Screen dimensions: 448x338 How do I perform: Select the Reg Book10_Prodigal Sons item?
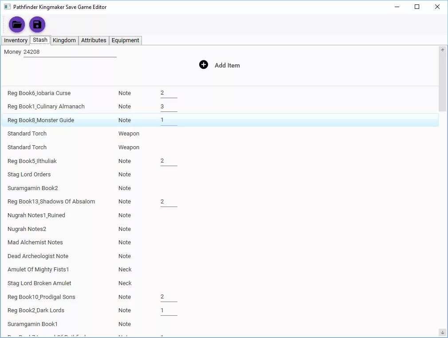point(220,297)
